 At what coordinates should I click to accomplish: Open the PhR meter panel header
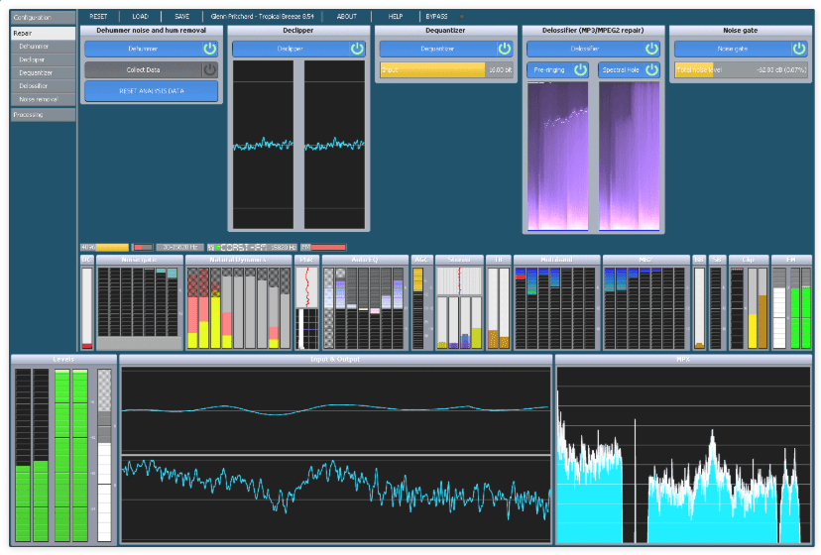coord(306,260)
